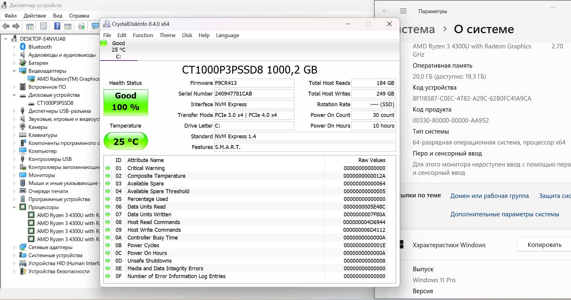This screenshot has height=300, width=571.
Task: Click Scan for hardware changes monitor icon
Action: (95, 26)
